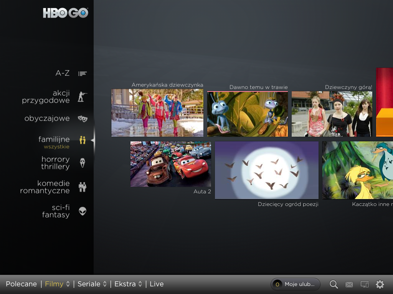Viewport: 393px width, 294px height.
Task: Switch to the Seriale tab
Action: click(x=89, y=284)
